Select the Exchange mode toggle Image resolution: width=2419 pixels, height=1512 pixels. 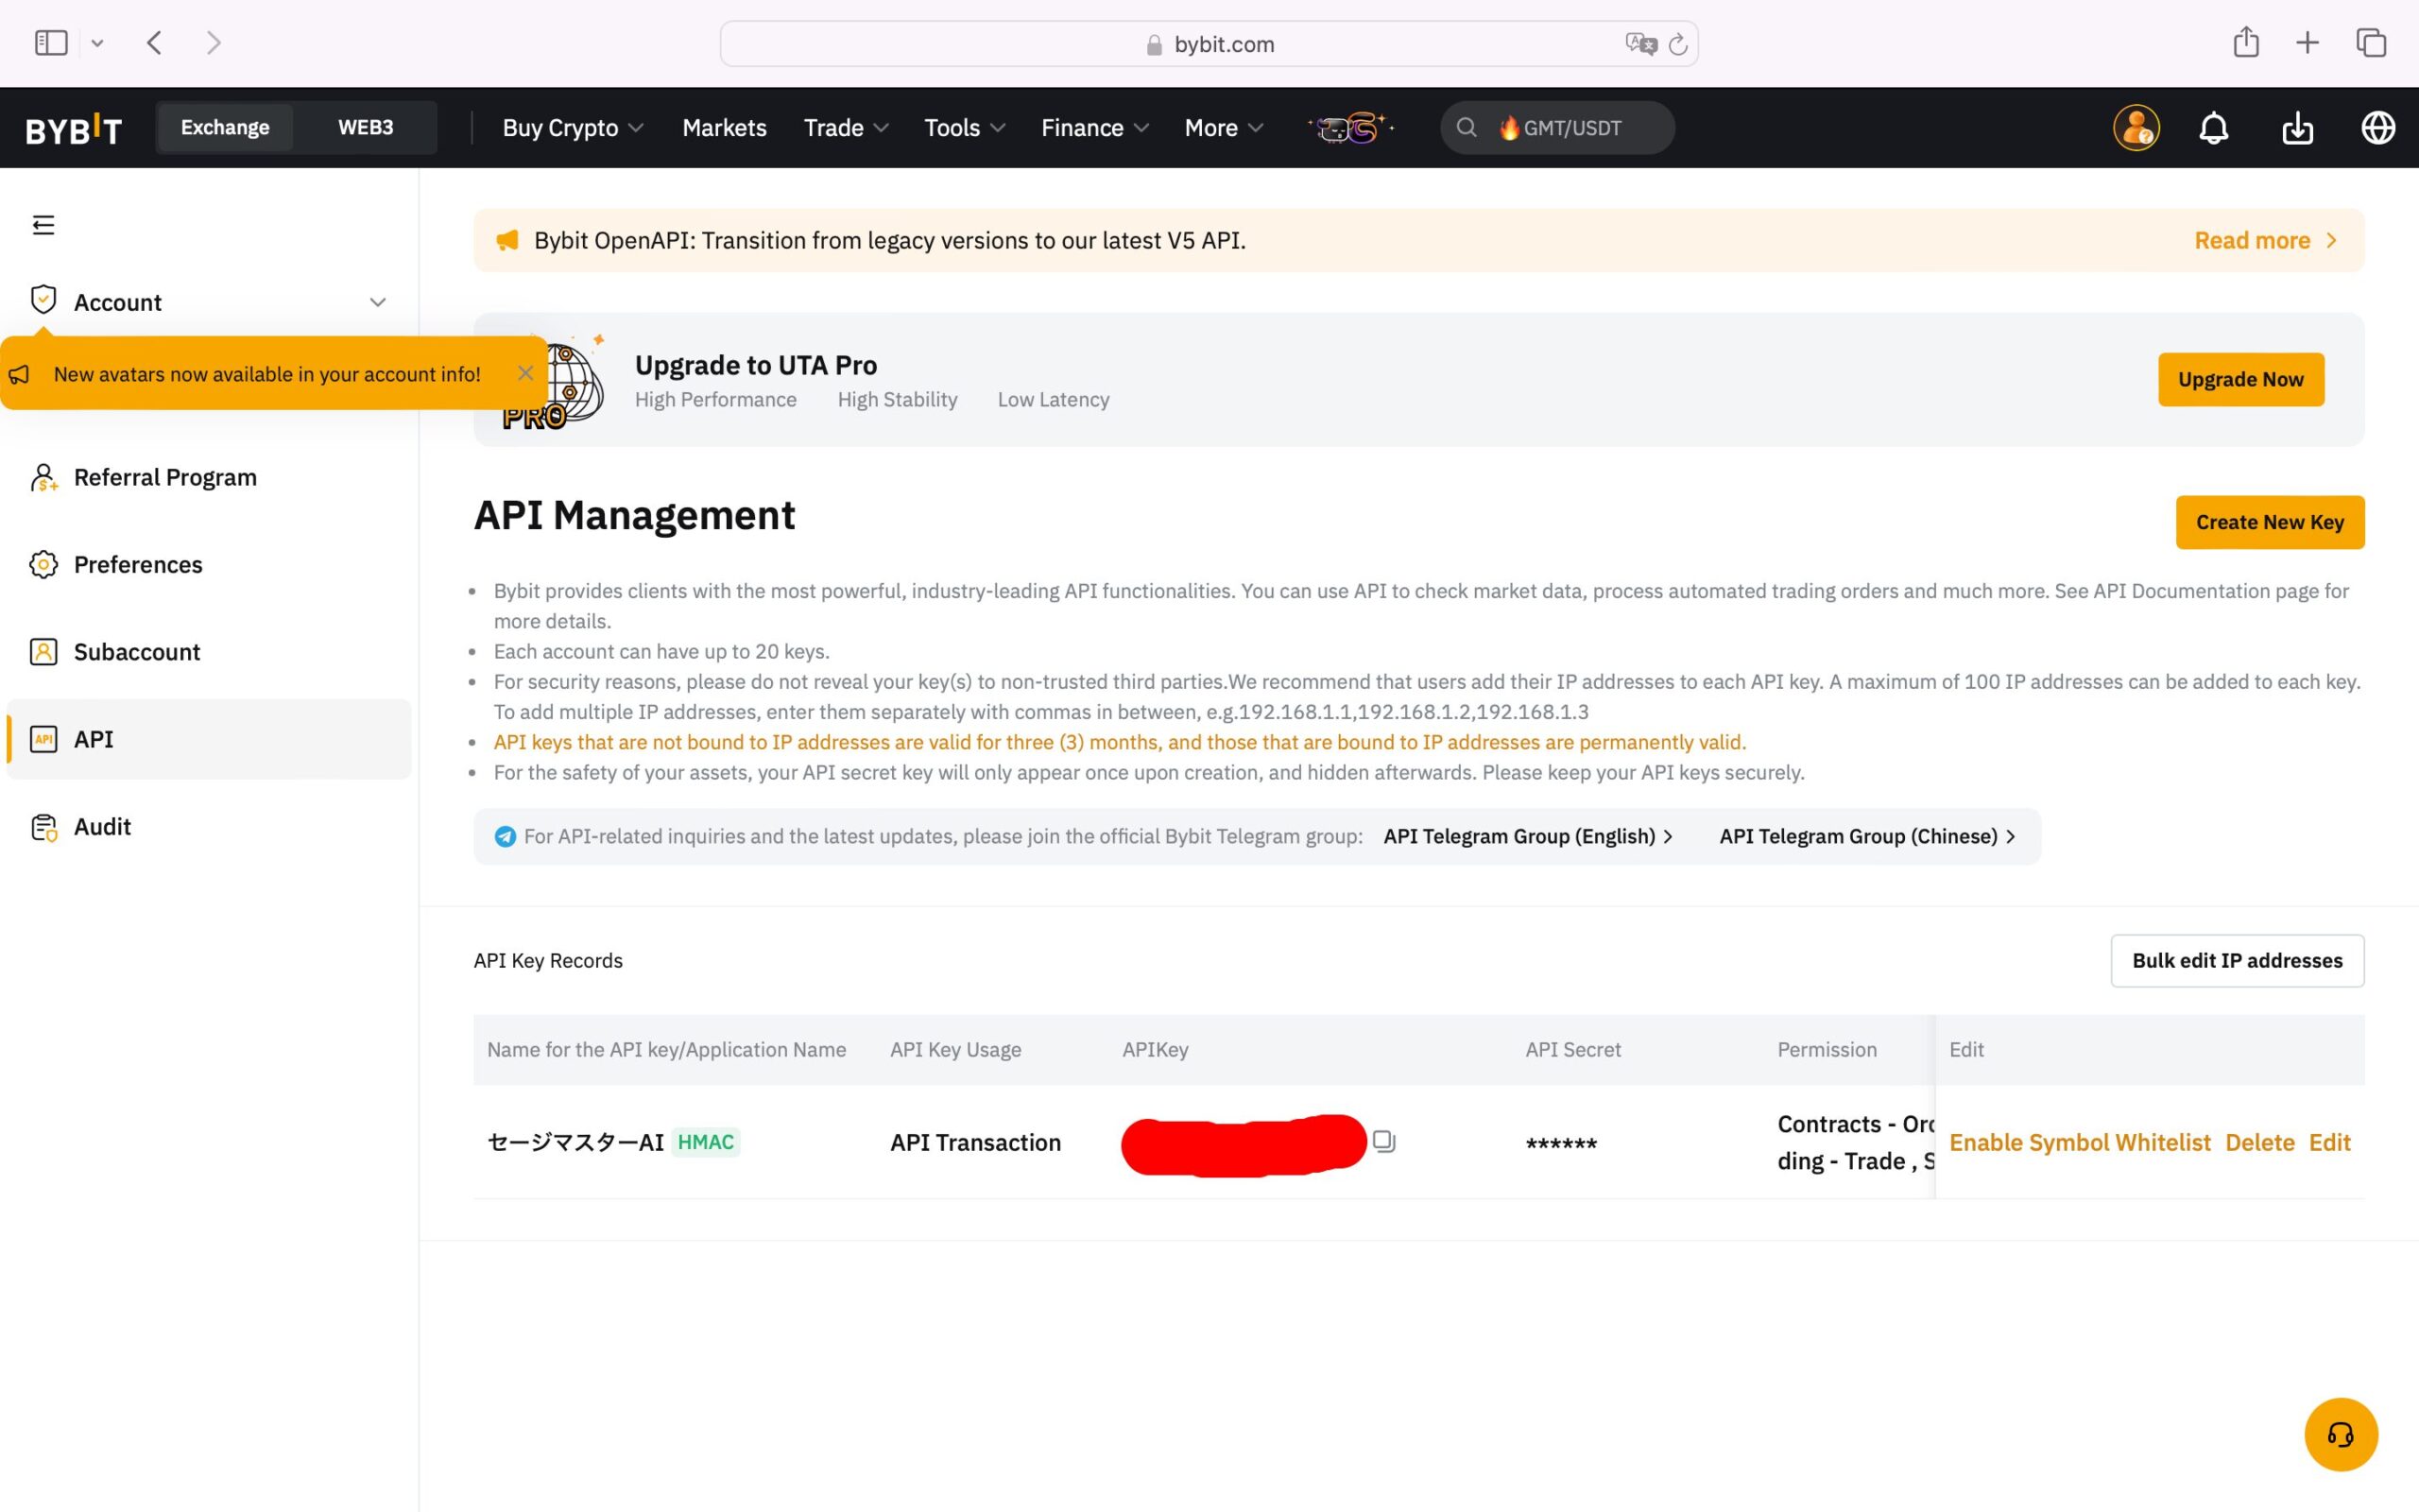click(x=225, y=128)
